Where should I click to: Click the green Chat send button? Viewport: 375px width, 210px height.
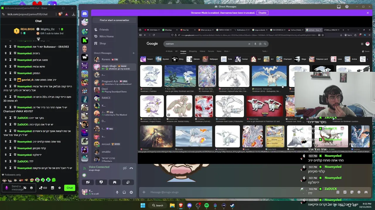coord(70,188)
